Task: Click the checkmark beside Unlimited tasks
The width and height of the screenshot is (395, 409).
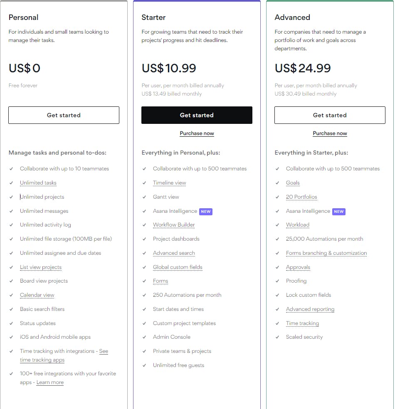Action: point(11,183)
